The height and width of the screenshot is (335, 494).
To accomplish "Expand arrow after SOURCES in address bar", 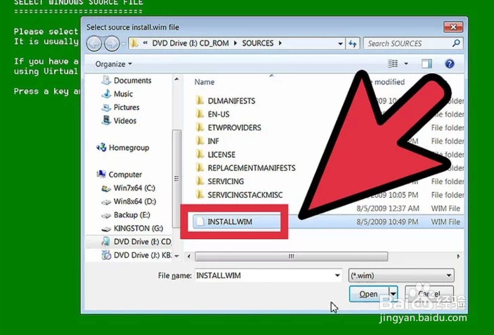I will 280,43.
